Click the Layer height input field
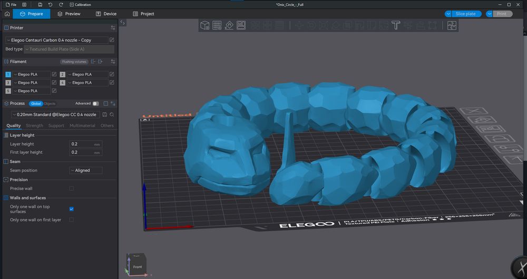The image size is (527, 279). (x=81, y=144)
